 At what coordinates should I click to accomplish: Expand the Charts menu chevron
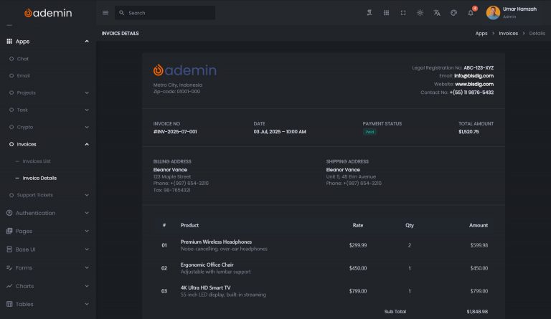tap(87, 285)
